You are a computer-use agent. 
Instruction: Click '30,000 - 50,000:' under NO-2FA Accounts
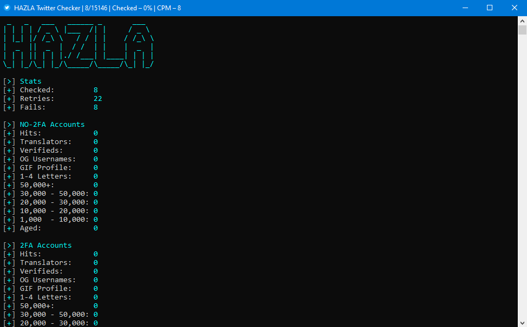point(55,194)
